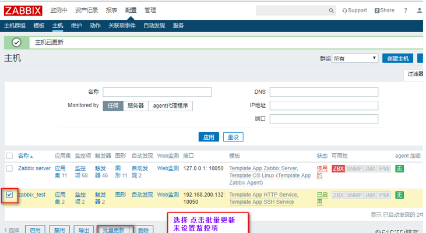This screenshot has height=233, width=426.
Task: Click the 应用 filter button
Action: (209, 137)
